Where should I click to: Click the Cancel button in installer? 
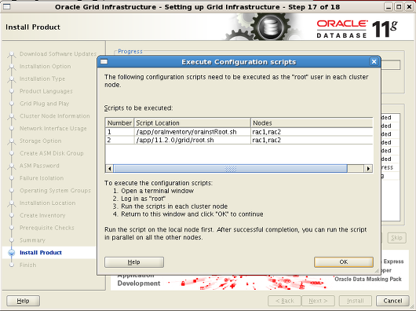tap(392, 301)
